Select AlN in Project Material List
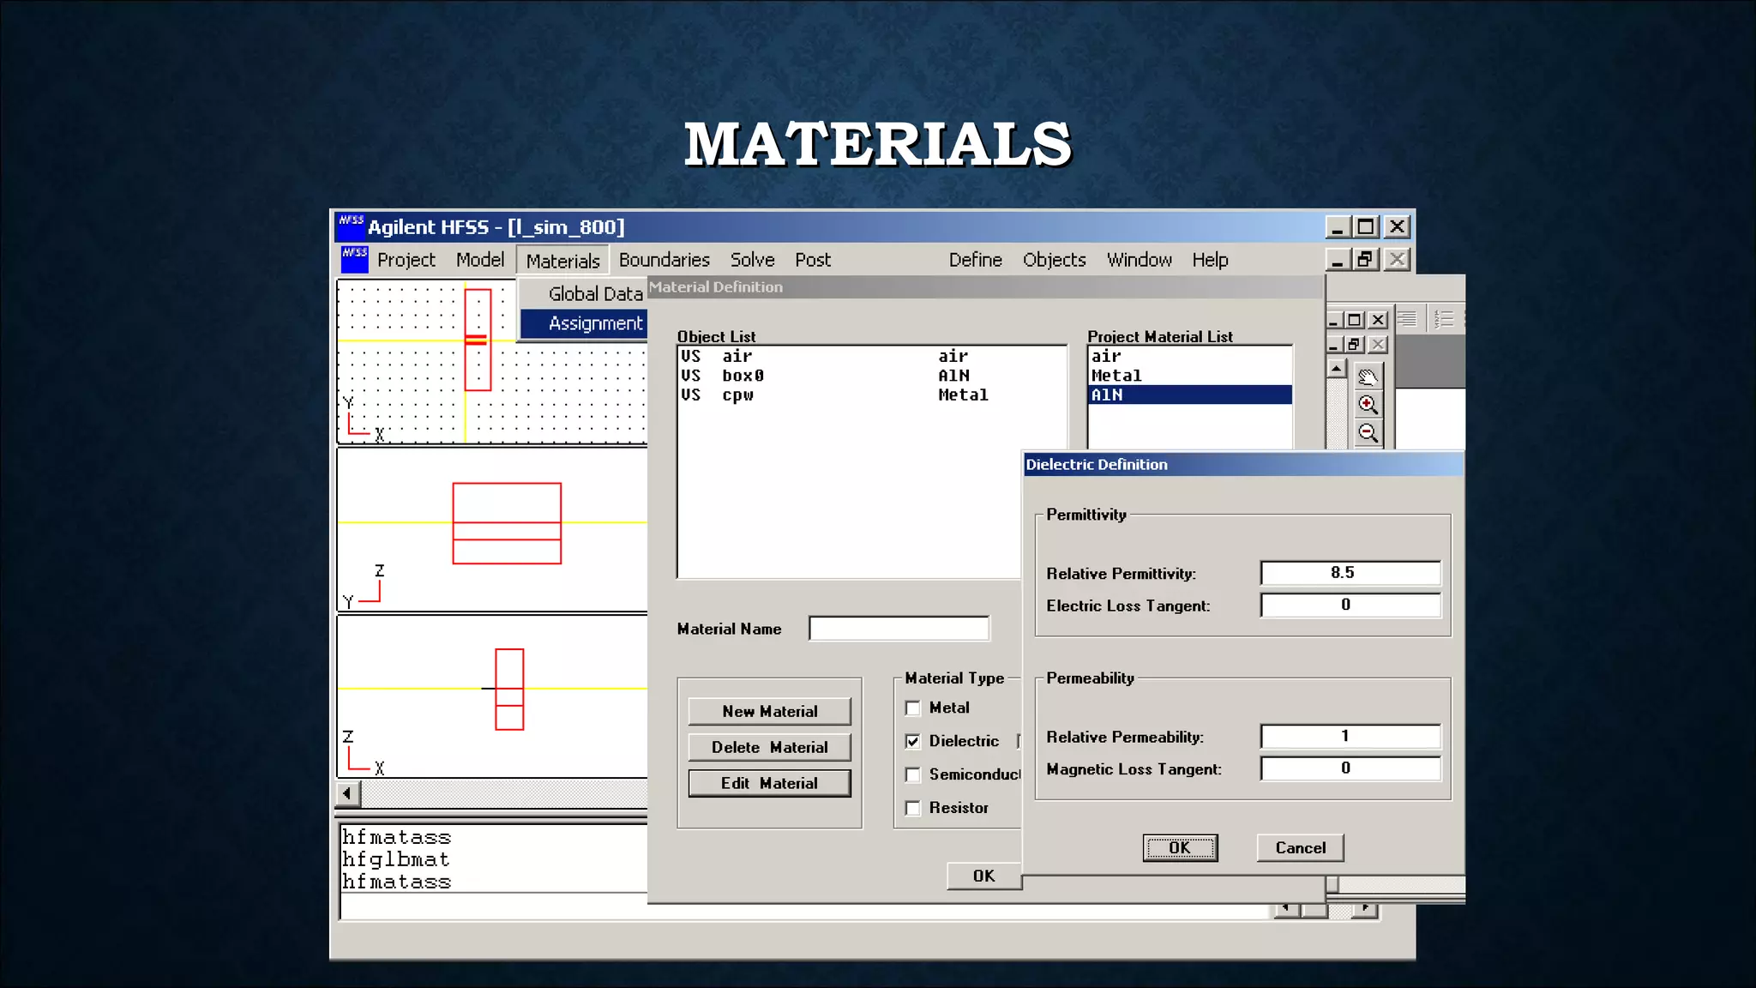 pos(1190,395)
